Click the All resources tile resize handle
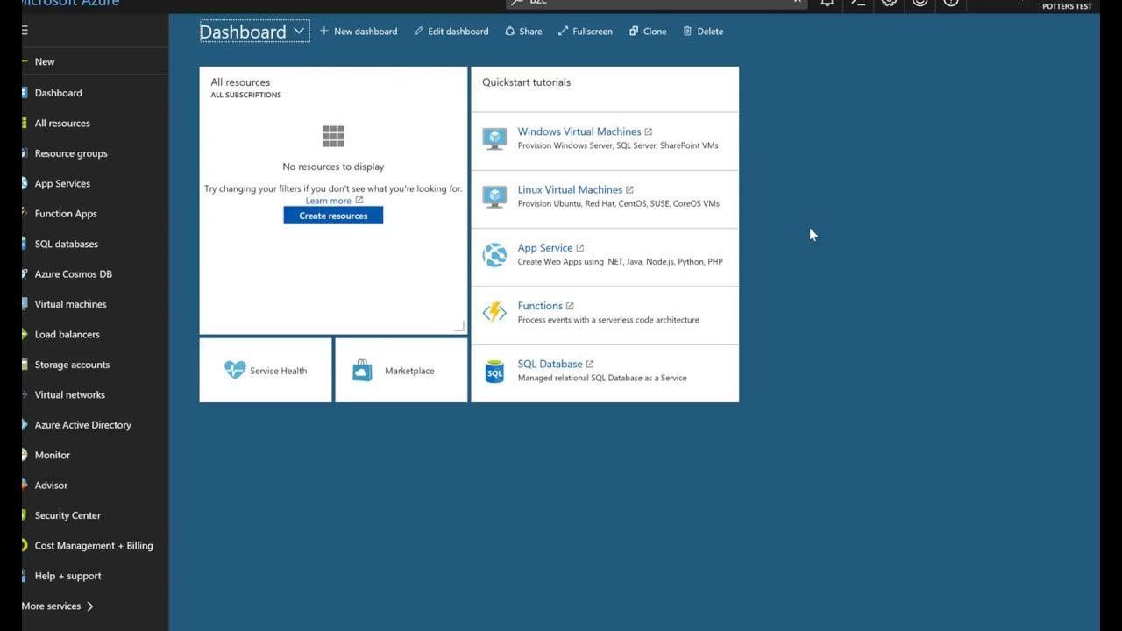Viewport: 1122px width, 631px height. [x=459, y=326]
